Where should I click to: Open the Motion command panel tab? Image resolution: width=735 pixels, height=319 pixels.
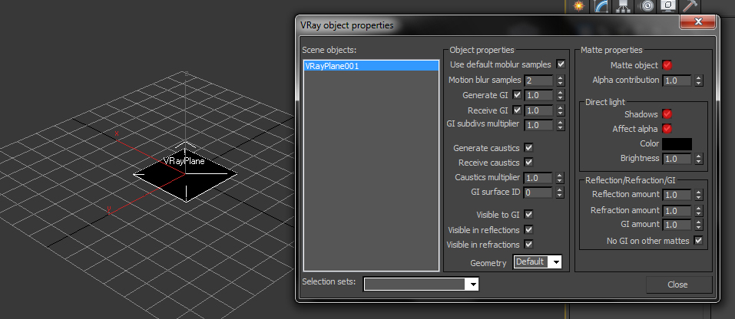click(x=647, y=6)
